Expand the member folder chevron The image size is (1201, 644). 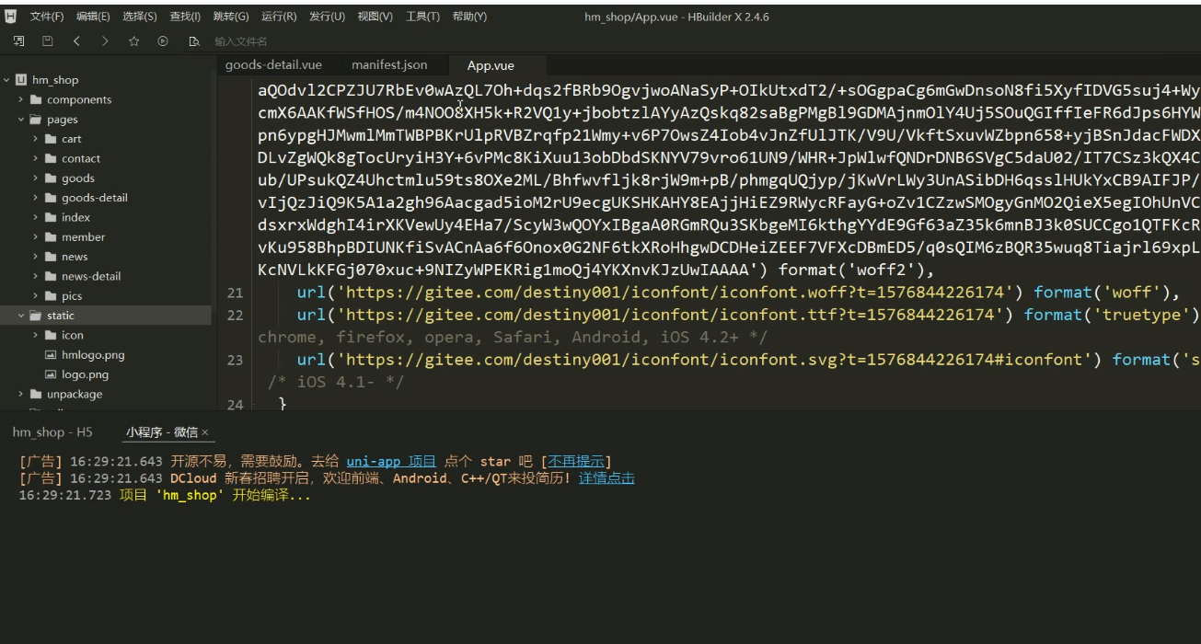coord(36,237)
